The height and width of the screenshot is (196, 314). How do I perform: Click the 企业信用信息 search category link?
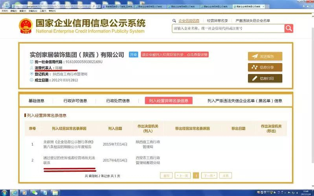click(x=189, y=21)
